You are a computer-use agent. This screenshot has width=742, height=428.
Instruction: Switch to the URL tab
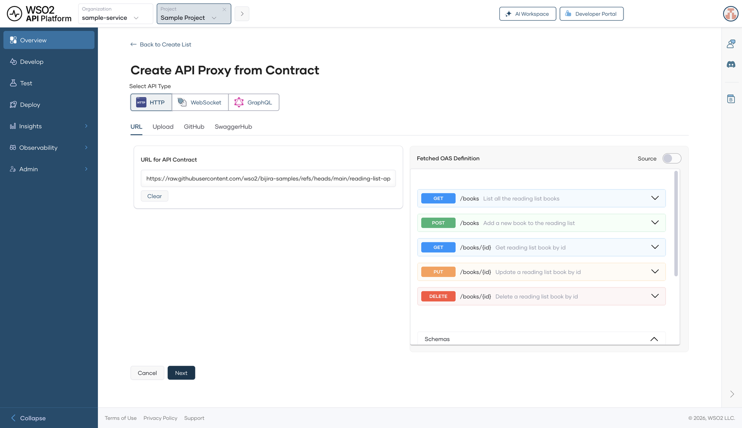point(136,127)
